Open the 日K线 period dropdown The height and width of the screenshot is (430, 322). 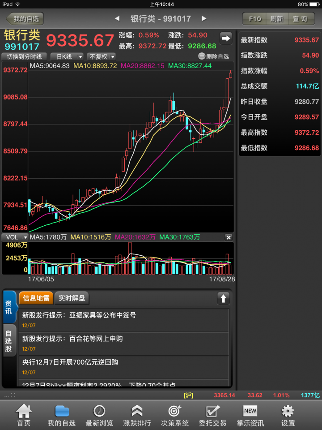pos(67,57)
